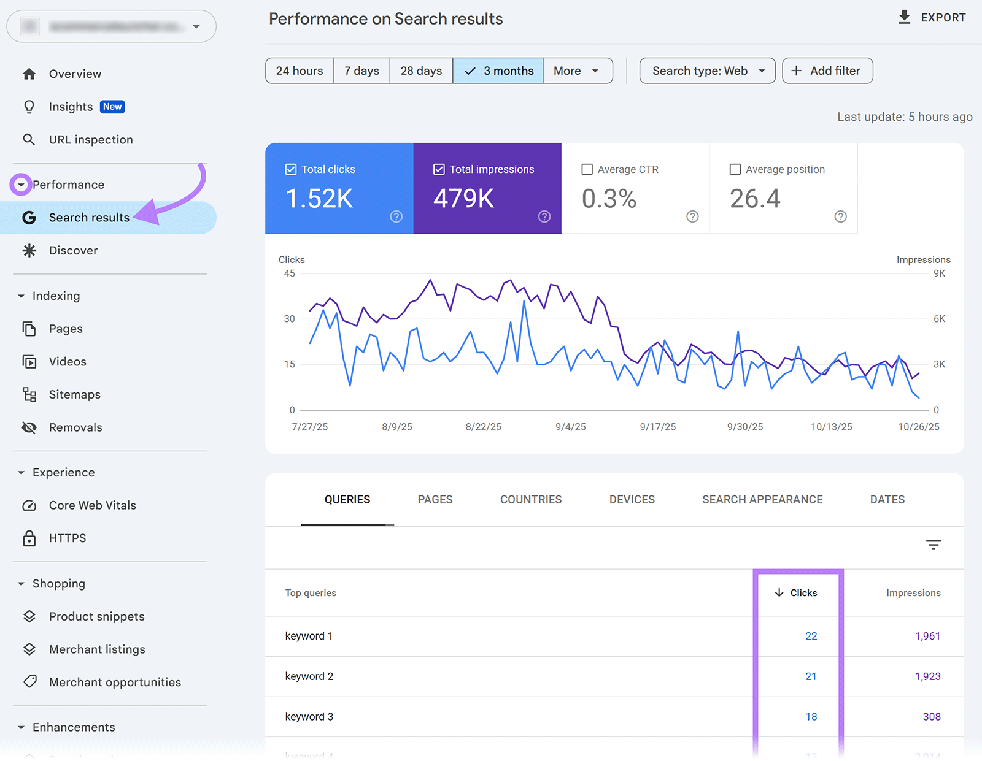Click the Add filter button
The image size is (982, 761).
(827, 71)
